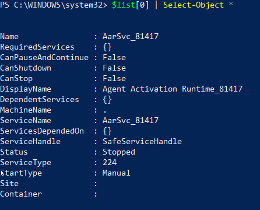Screen dimensions: 260x210
Task: Click the CanStop False value
Action: pyautogui.click(x=114, y=79)
